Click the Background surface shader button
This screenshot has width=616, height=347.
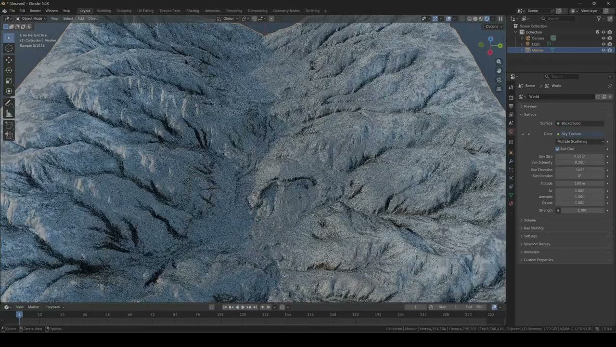(x=580, y=123)
